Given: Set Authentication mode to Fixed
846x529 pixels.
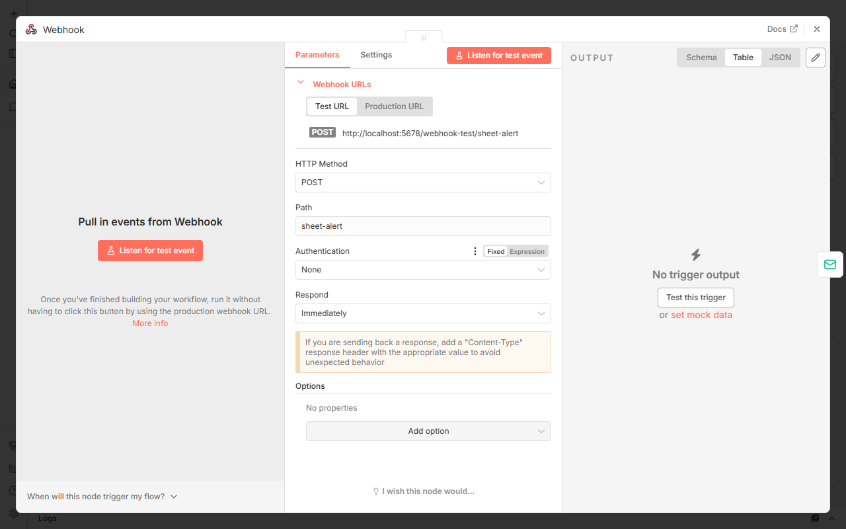Looking at the screenshot, I should [496, 251].
